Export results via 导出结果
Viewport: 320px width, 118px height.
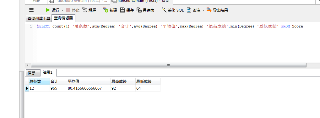coord(217,10)
